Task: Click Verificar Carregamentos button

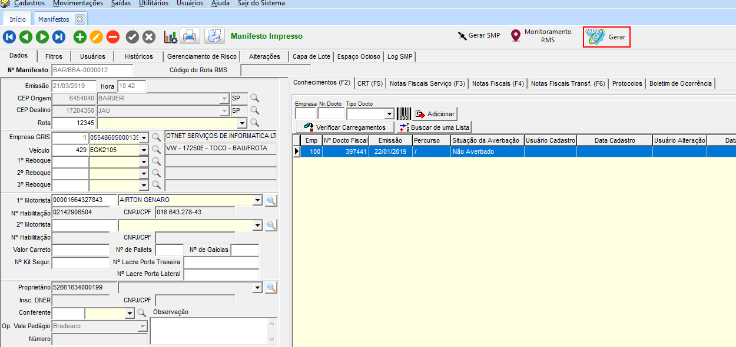Action: (x=344, y=127)
